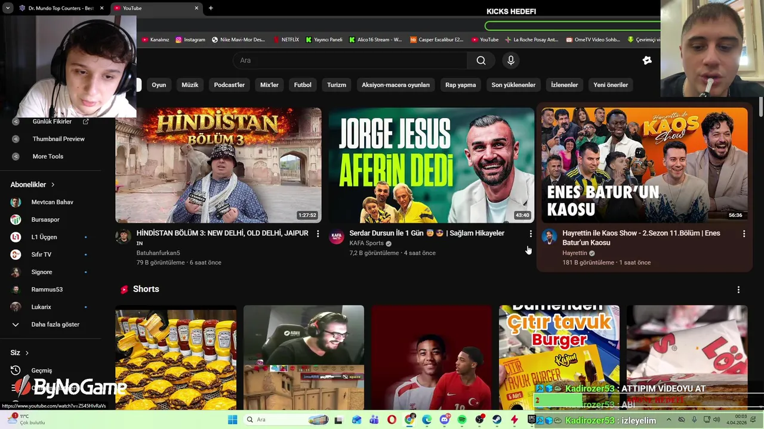The width and height of the screenshot is (764, 429).
Task: Click the extension icon right of search bar
Action: click(x=647, y=60)
